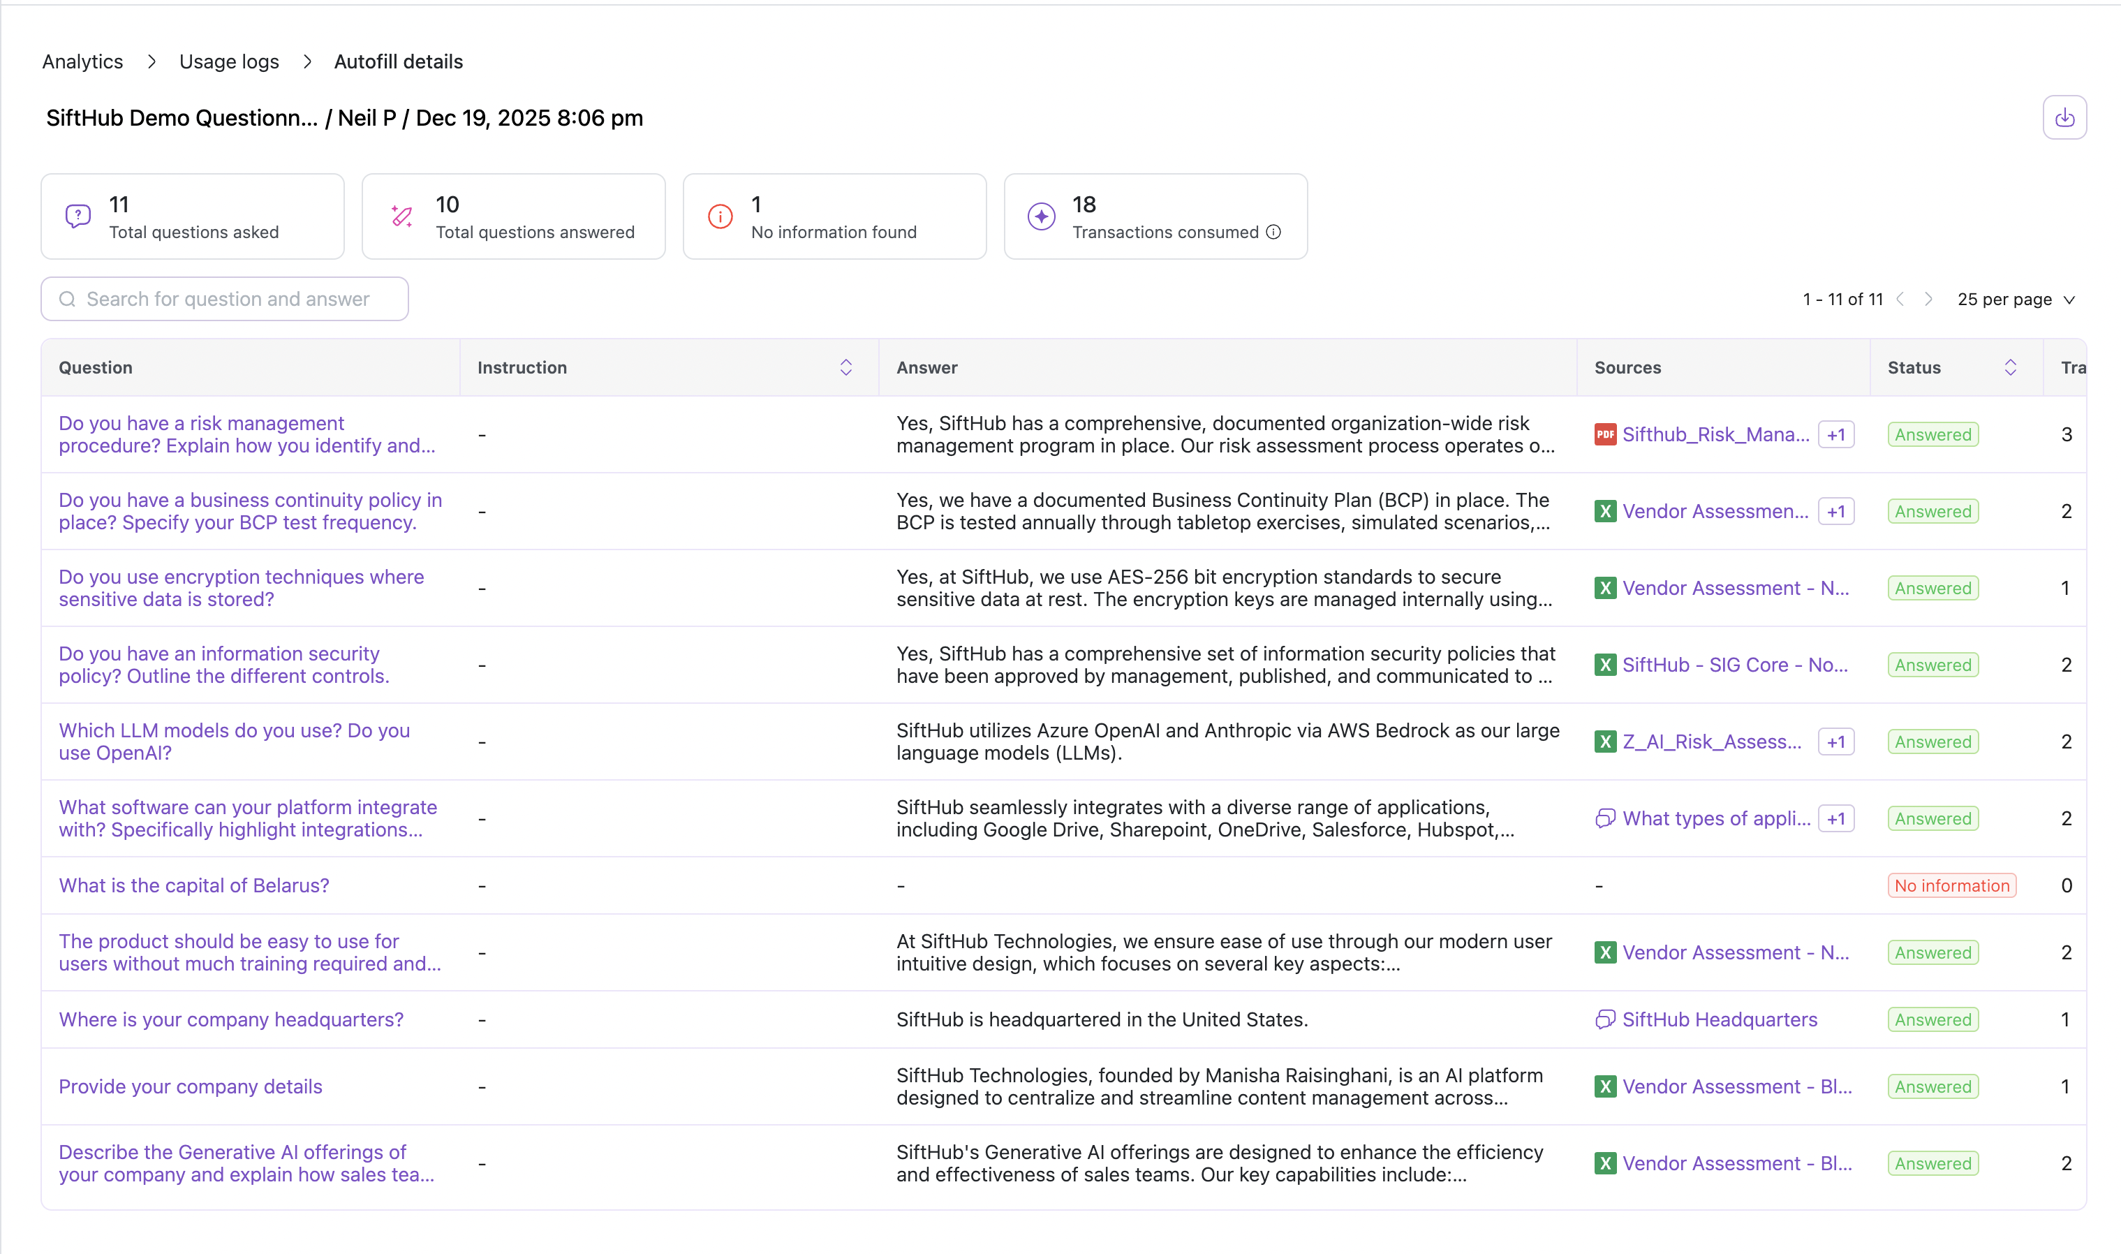
Task: Click info icon beside Transactions consumed
Action: (1273, 233)
